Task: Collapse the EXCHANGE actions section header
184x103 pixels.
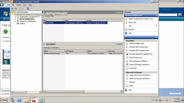Action: pyautogui.click(x=156, y=37)
